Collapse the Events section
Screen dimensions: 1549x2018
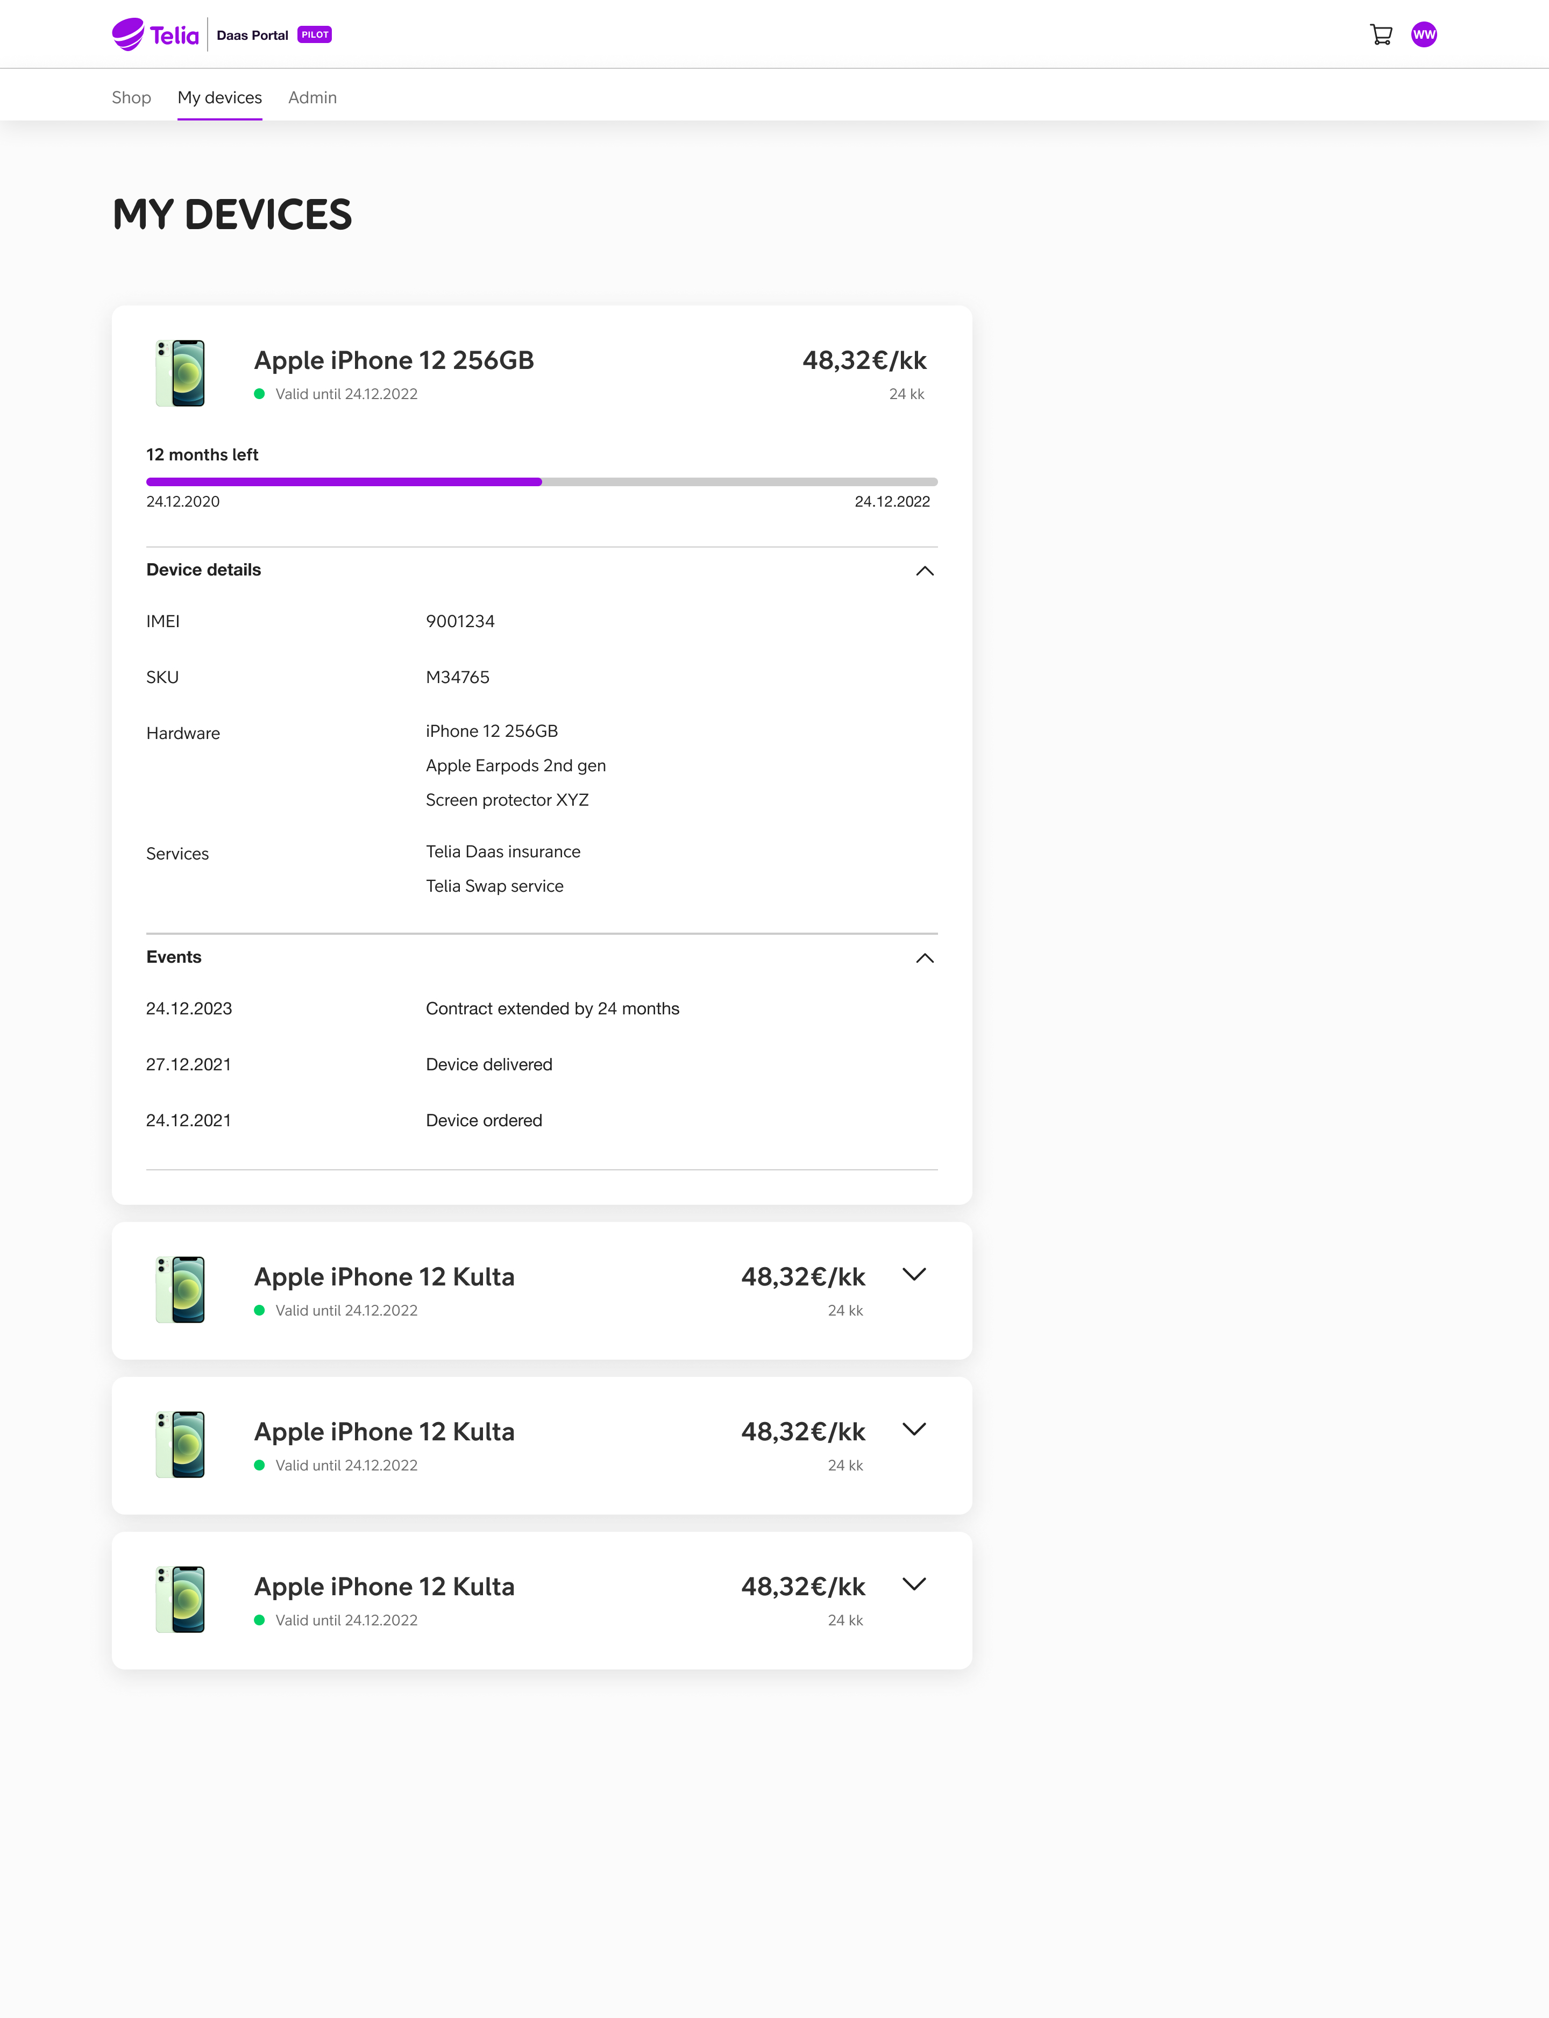pos(925,958)
